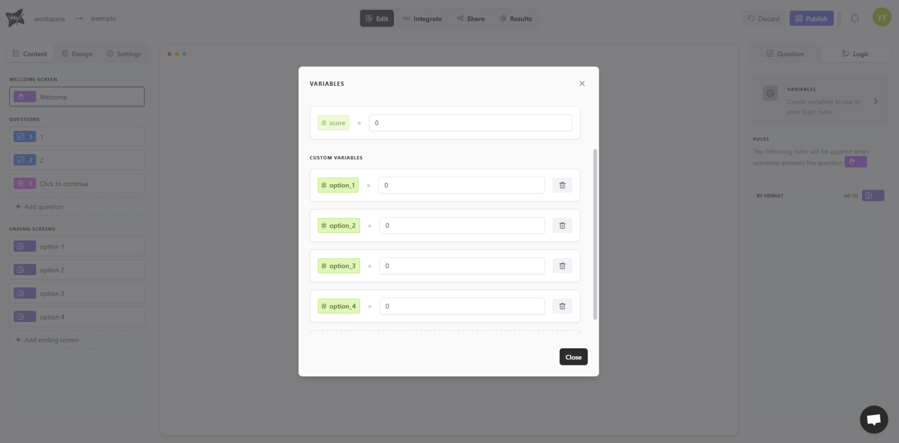Select the option 3 ending screen
Screen dimensions: 899x443
pos(77,293)
